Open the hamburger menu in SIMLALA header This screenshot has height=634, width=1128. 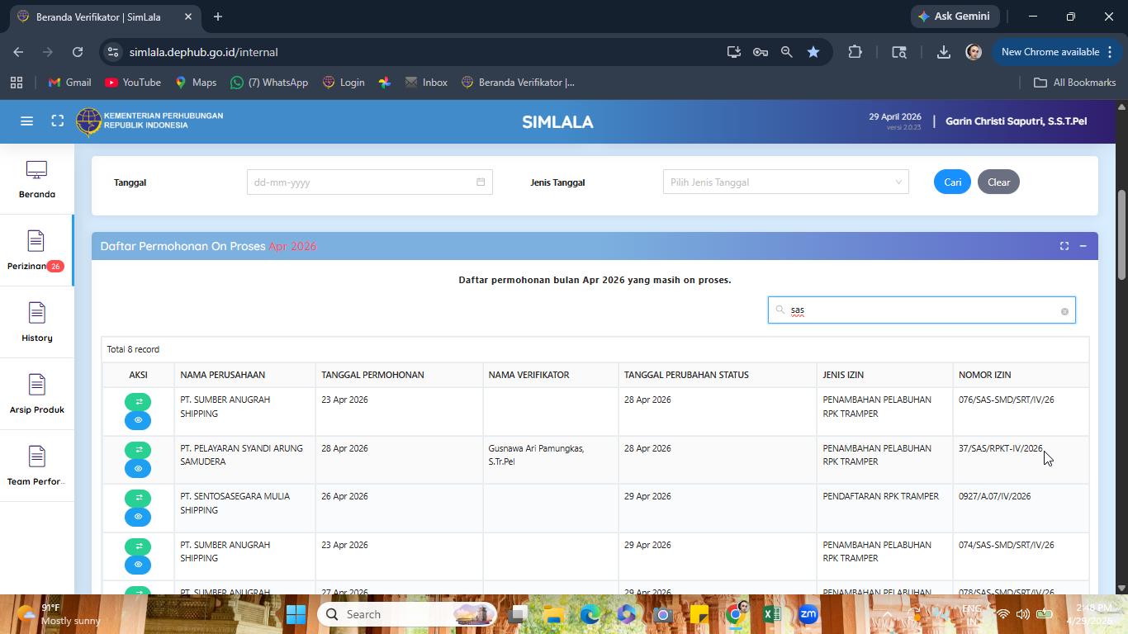26,121
